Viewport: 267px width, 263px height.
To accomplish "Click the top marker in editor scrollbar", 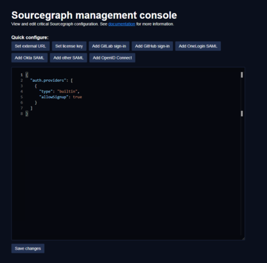I will (x=242, y=75).
